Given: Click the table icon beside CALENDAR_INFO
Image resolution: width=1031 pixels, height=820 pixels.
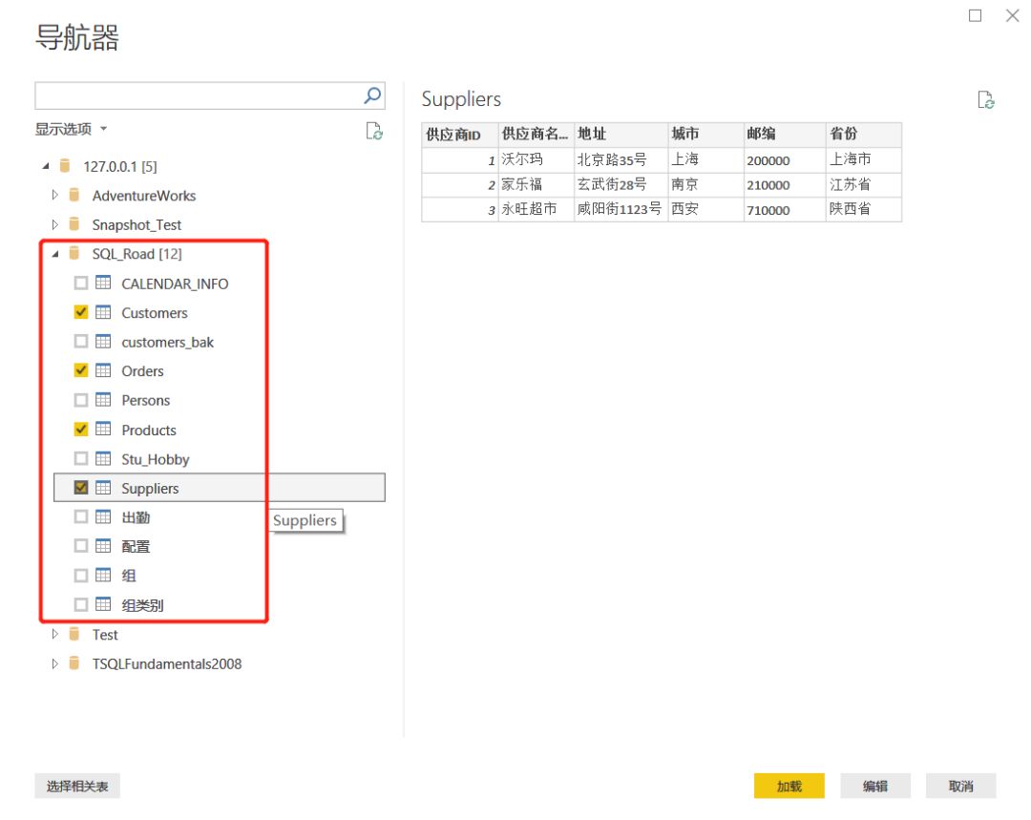Looking at the screenshot, I should 103,284.
